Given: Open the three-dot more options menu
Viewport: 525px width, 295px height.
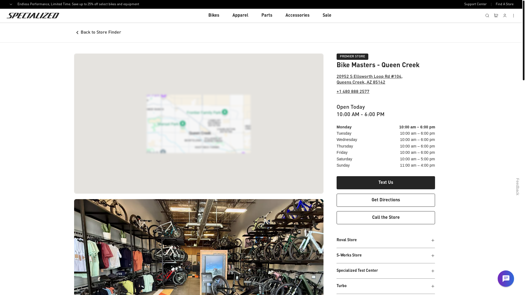Looking at the screenshot, I should coord(514,16).
